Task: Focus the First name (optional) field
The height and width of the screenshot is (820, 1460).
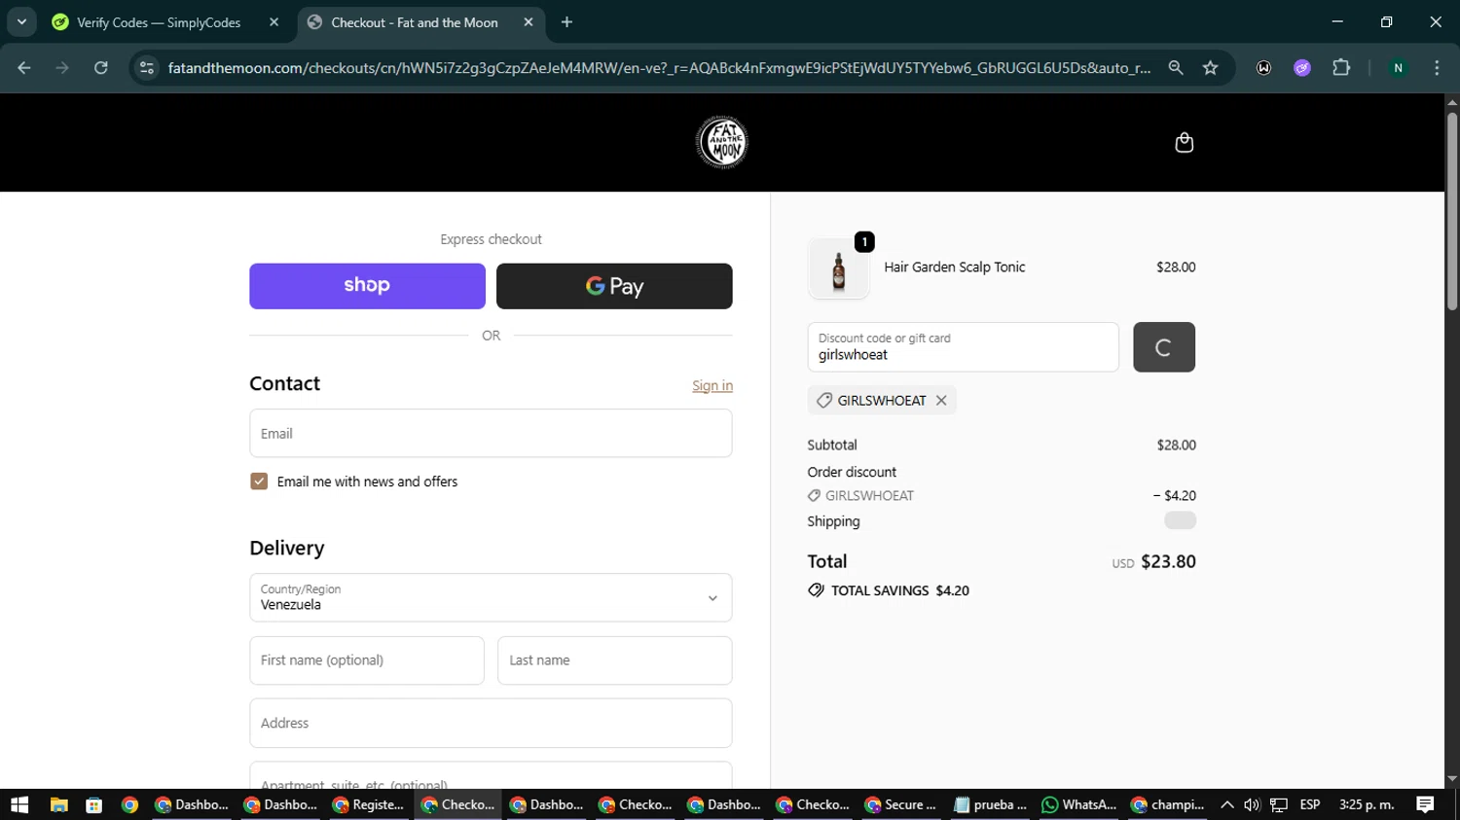Action: [x=367, y=660]
